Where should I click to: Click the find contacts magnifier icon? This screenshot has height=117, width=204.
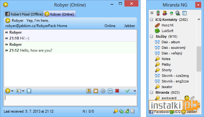click(x=178, y=13)
